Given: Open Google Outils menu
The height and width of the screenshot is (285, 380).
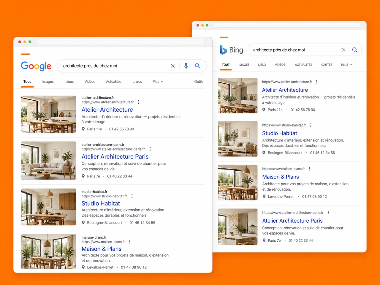Looking at the screenshot, I should click(199, 82).
